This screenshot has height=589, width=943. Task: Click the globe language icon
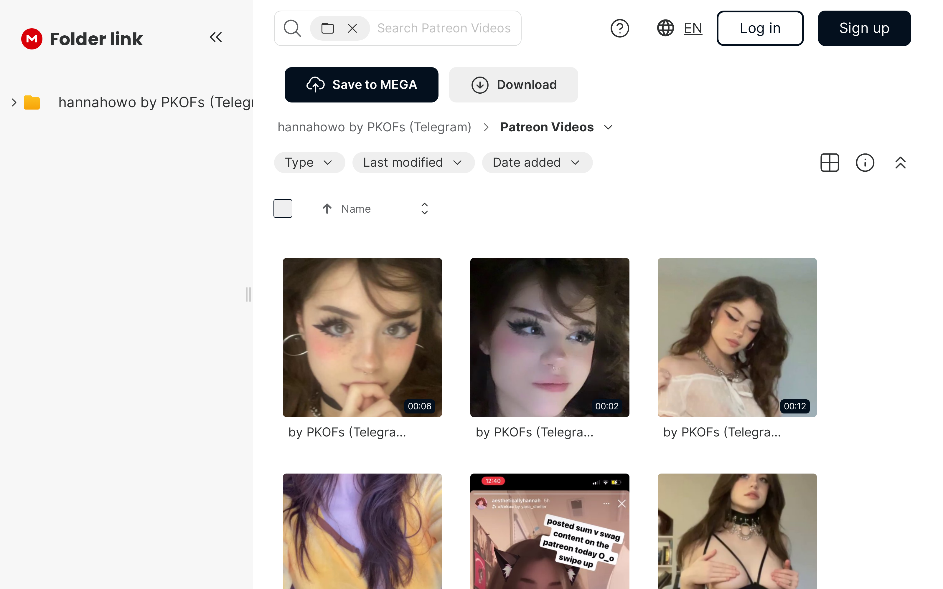(665, 28)
